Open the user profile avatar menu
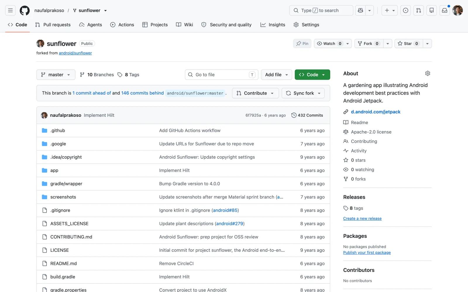The height and width of the screenshot is (292, 468). pyautogui.click(x=457, y=11)
